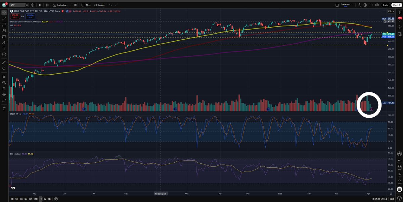Click the red 658.00 SELL button

click(x=15, y=16)
